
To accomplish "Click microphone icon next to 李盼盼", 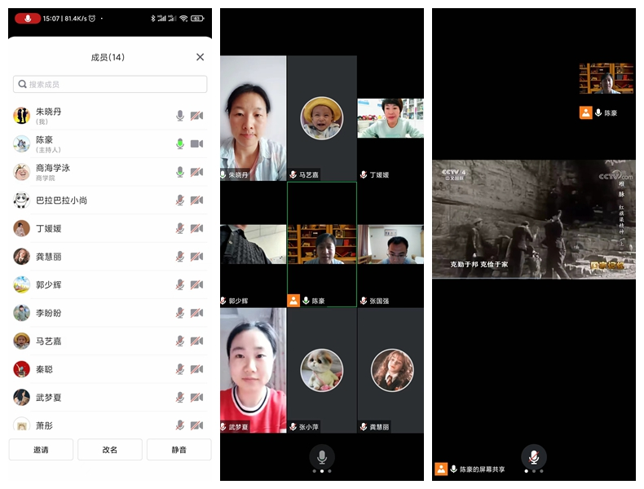I will (x=180, y=313).
